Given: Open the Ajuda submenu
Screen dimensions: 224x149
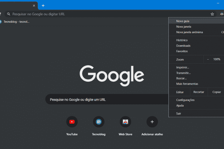Looking at the screenshot, I should (196, 105).
